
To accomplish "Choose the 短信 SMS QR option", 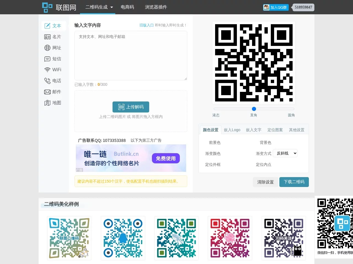I will (54, 59).
